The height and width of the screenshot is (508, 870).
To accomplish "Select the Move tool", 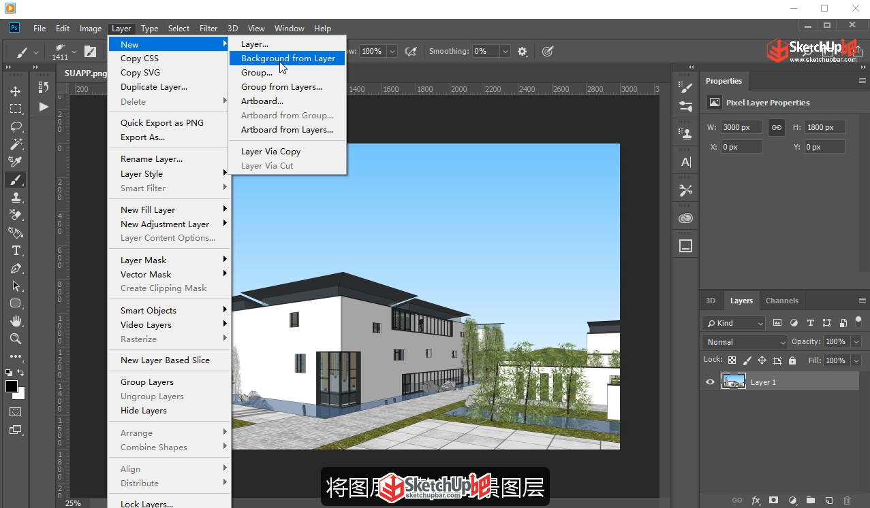I will coord(15,91).
